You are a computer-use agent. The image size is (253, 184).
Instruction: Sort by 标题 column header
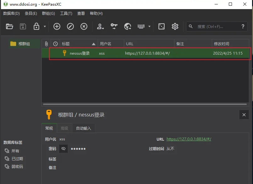(x=79, y=44)
